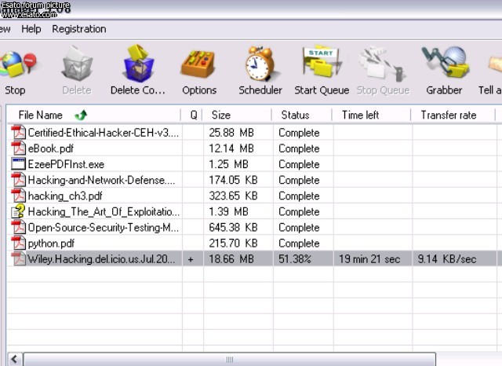Image resolution: width=502 pixels, height=366 pixels.
Task: Open the Grabber tool icon
Action: pos(445,62)
